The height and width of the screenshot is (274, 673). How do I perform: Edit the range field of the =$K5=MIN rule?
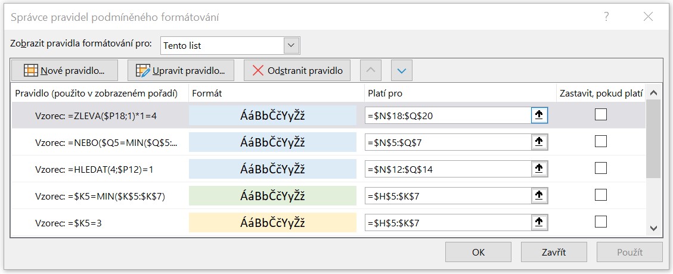[448, 196]
